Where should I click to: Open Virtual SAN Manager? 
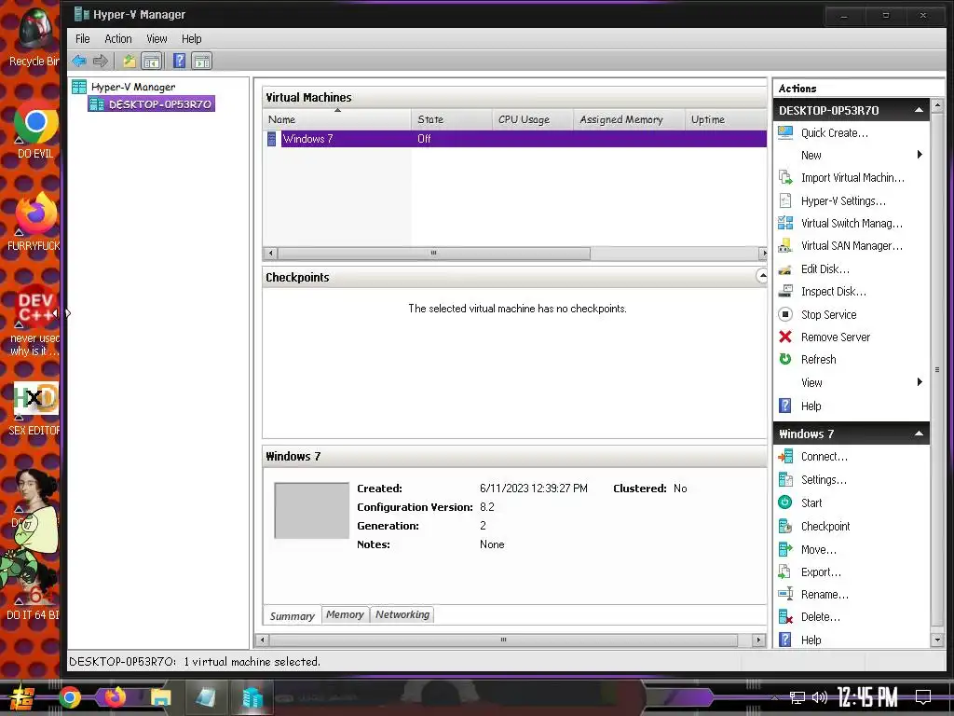tap(852, 246)
